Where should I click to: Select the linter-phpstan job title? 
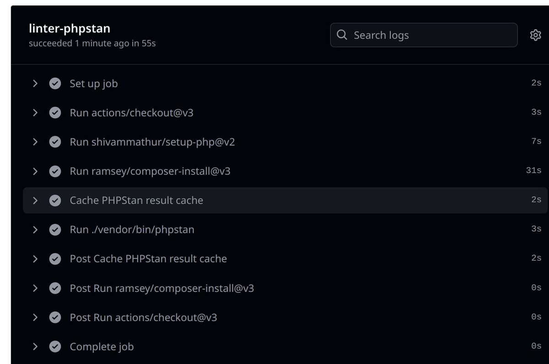pyautogui.click(x=70, y=28)
